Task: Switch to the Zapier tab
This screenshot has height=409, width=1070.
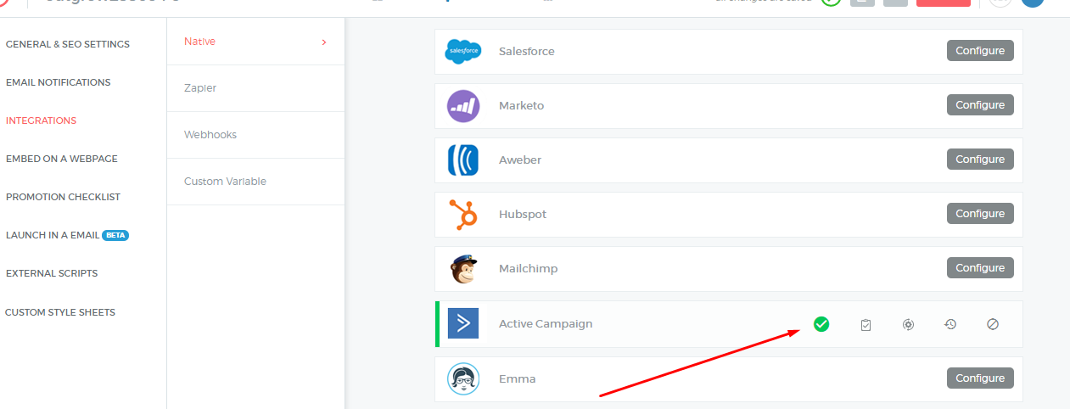Action: (x=255, y=88)
